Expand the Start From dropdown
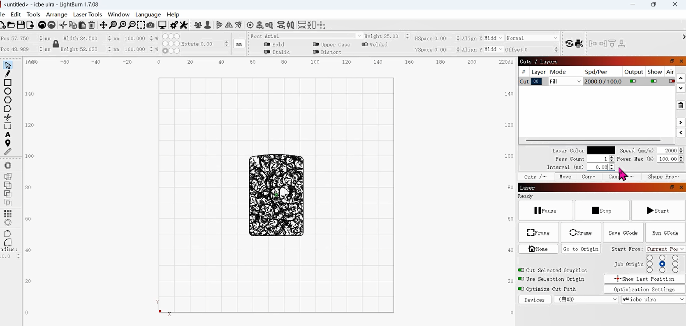This screenshot has height=326, width=686. 665,249
